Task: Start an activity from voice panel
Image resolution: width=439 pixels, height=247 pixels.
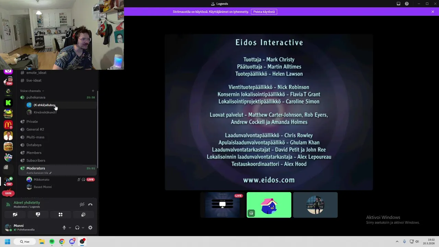Action: (x=61, y=214)
